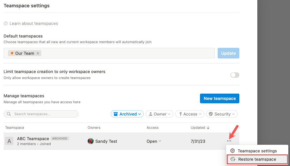Click the 2 members · Joined text
Viewport: 290px width, 166px height.
34,144
